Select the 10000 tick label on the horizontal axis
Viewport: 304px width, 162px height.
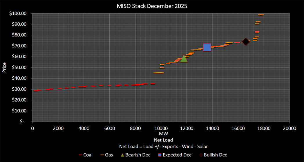click(x=161, y=128)
